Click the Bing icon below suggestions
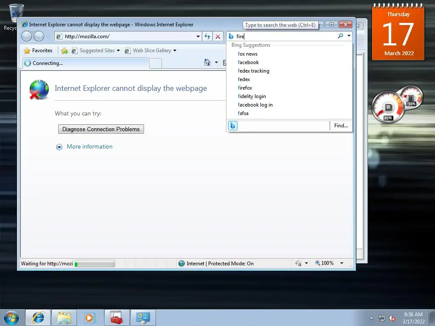435x326 pixels. [x=233, y=126]
